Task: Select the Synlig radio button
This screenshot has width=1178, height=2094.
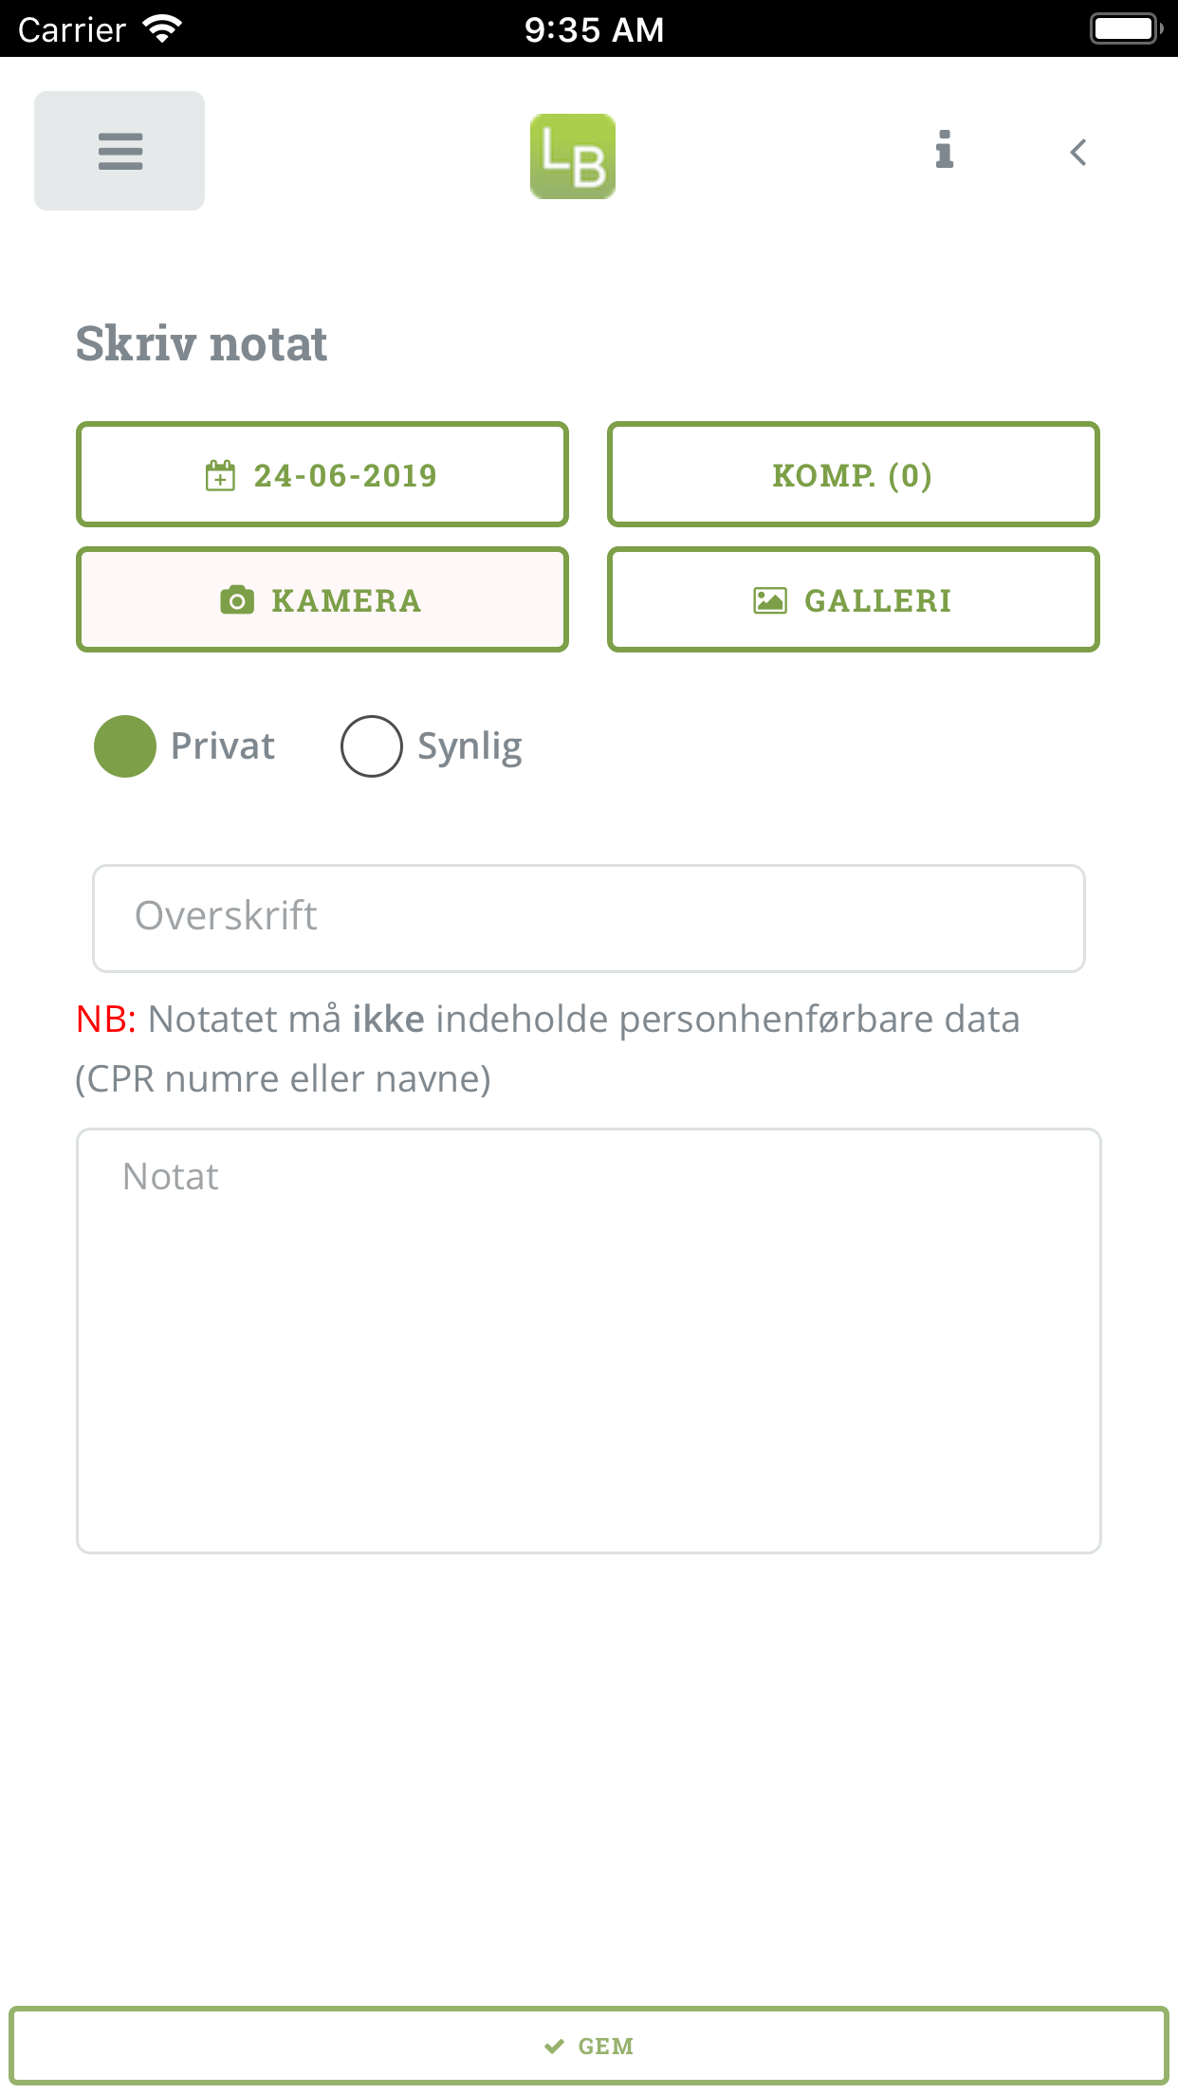Action: tap(373, 746)
